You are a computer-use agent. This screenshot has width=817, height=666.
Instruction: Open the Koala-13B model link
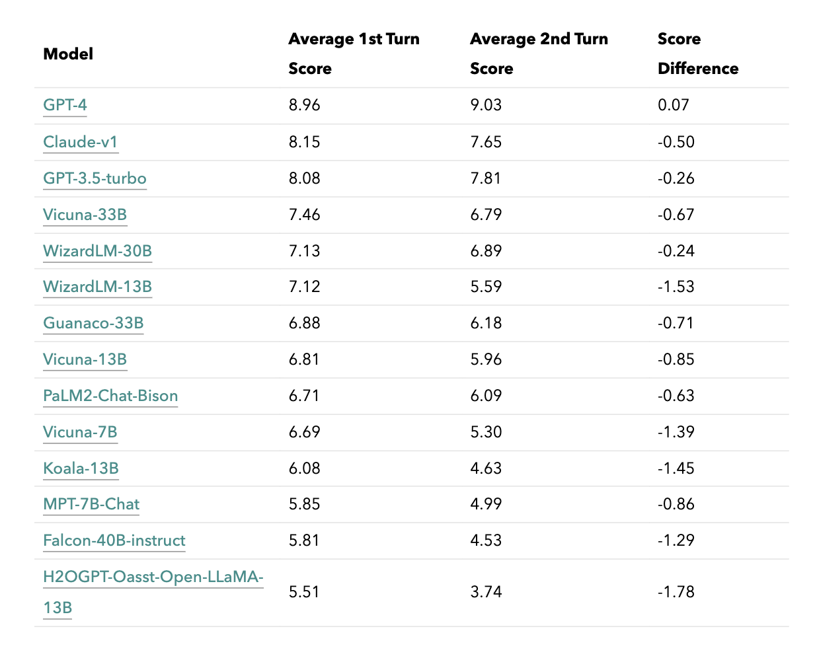point(81,468)
